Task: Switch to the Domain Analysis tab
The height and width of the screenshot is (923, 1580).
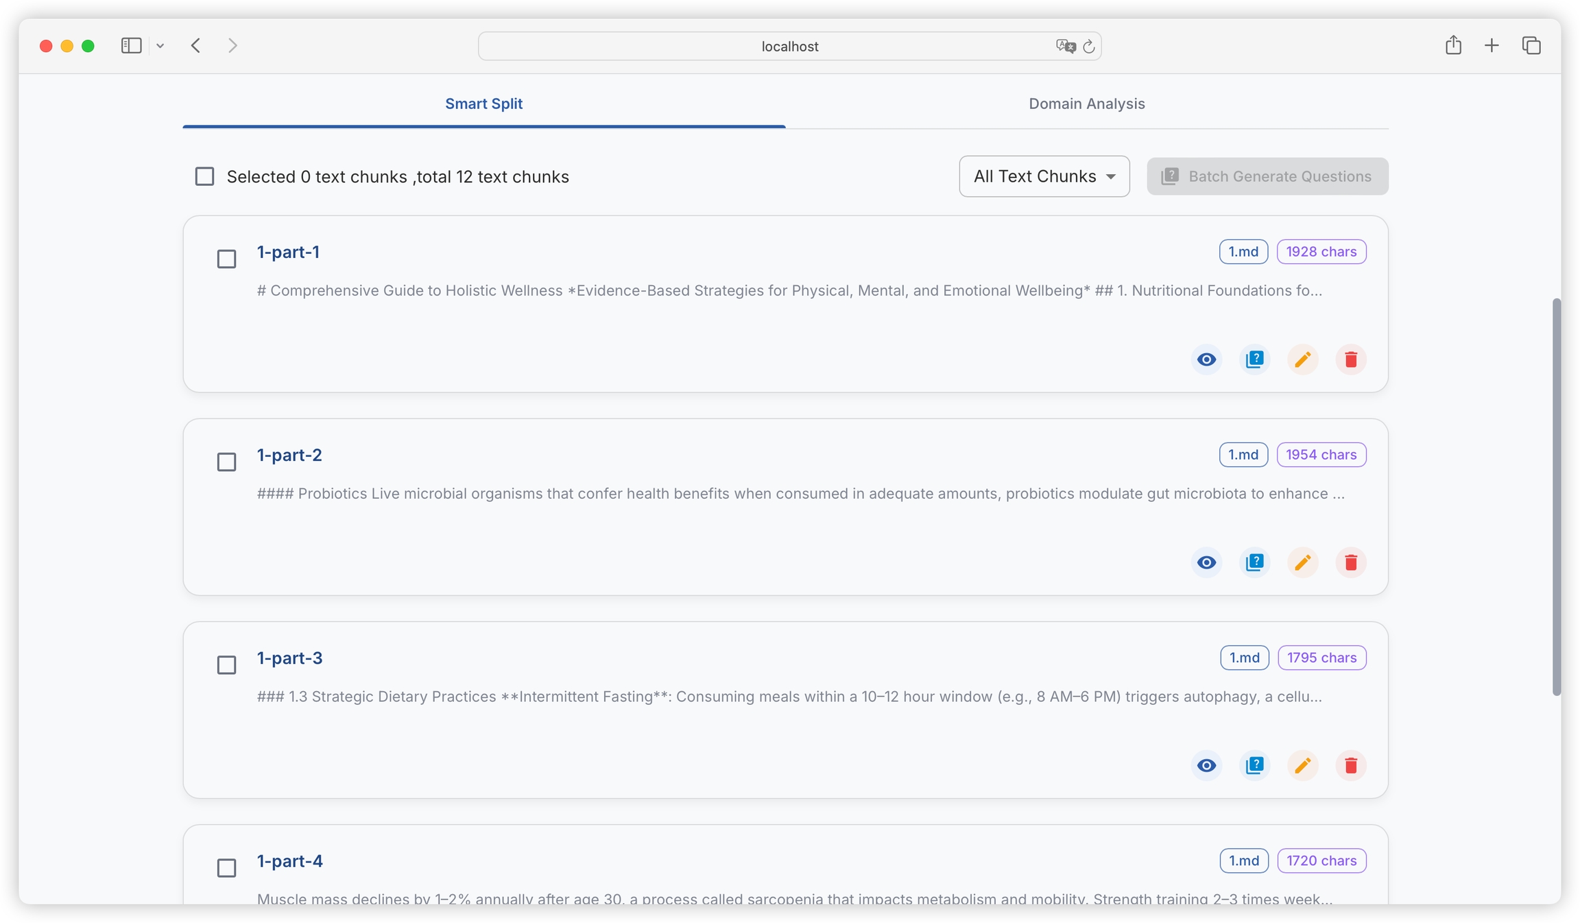Action: [1086, 104]
